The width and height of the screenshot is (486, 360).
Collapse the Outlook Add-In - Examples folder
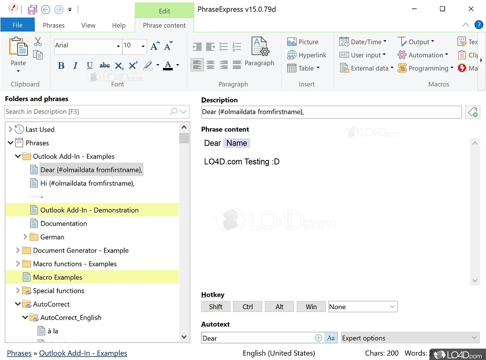click(x=18, y=156)
